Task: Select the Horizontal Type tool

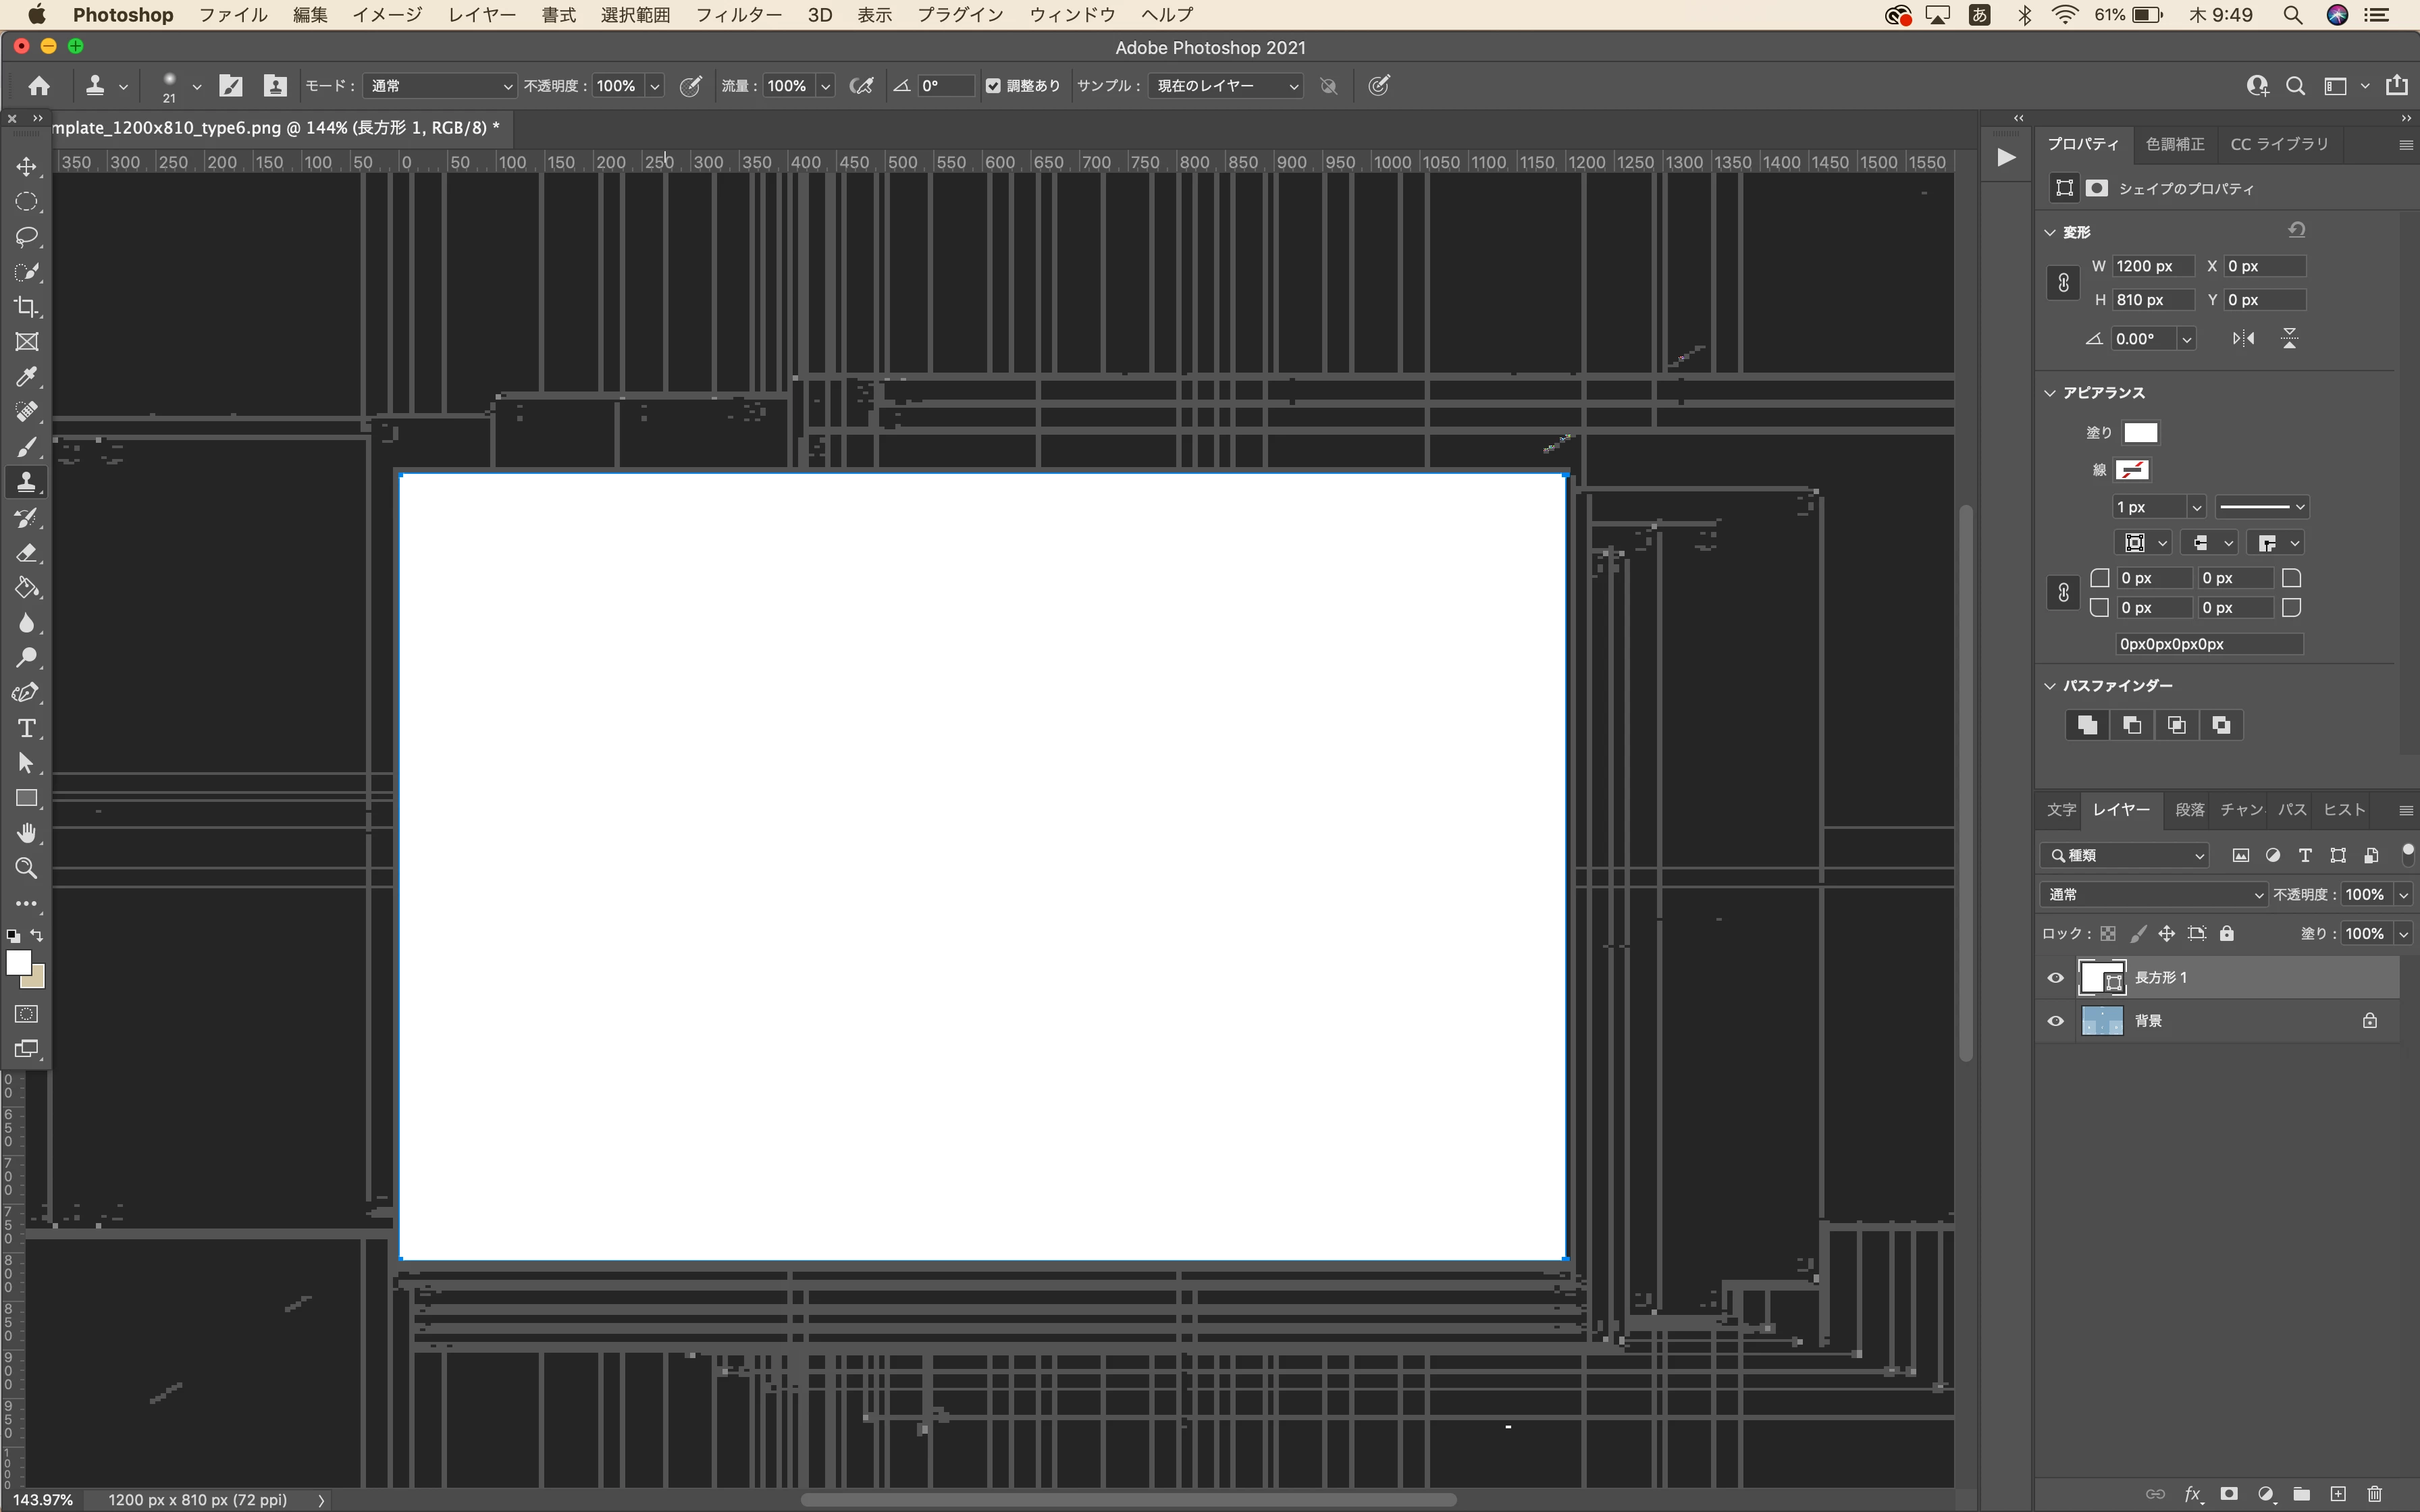Action: 27,728
